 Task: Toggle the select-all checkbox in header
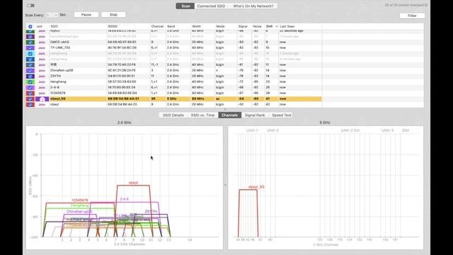(30, 26)
